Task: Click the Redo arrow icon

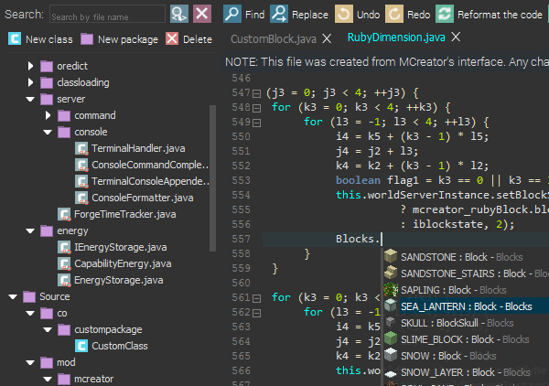Action: pos(394,14)
